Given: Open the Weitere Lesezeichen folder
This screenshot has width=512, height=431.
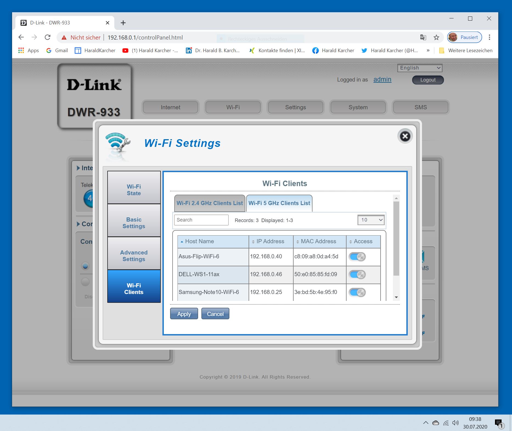Looking at the screenshot, I should 466,51.
